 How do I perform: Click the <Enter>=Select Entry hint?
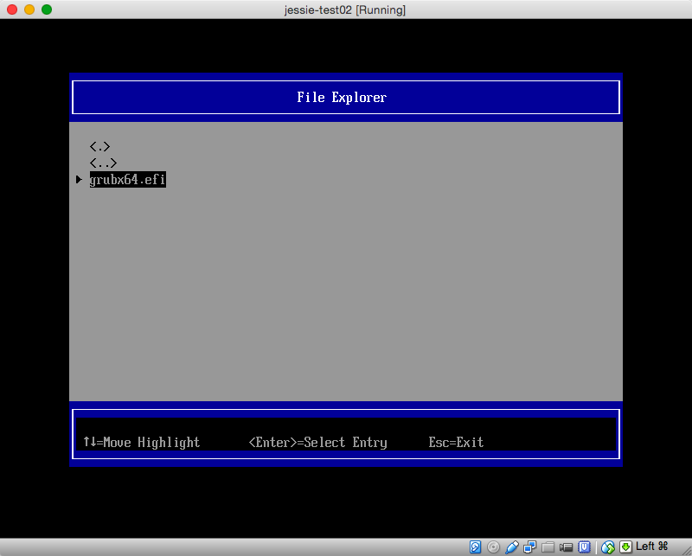tap(317, 442)
